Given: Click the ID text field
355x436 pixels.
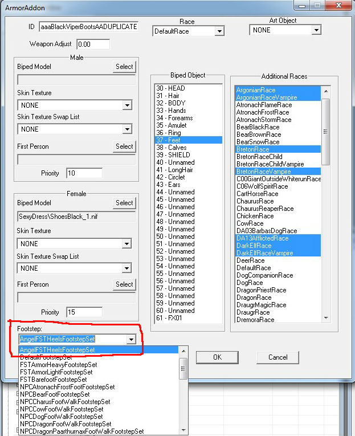Looking at the screenshot, I should coord(88,27).
